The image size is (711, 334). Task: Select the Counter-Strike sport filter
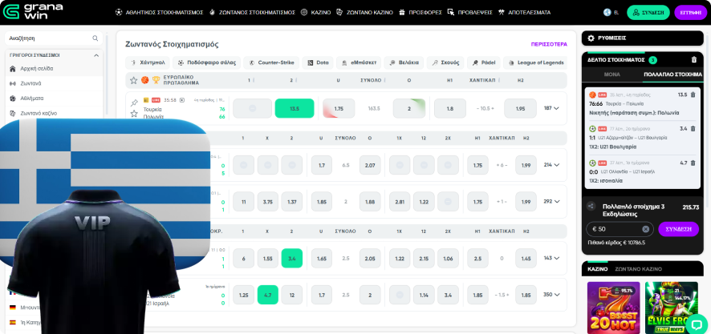[x=271, y=62]
